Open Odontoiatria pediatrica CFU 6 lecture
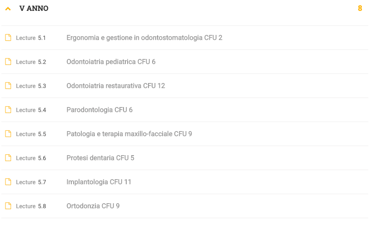This screenshot has width=371, height=225. pos(111,62)
